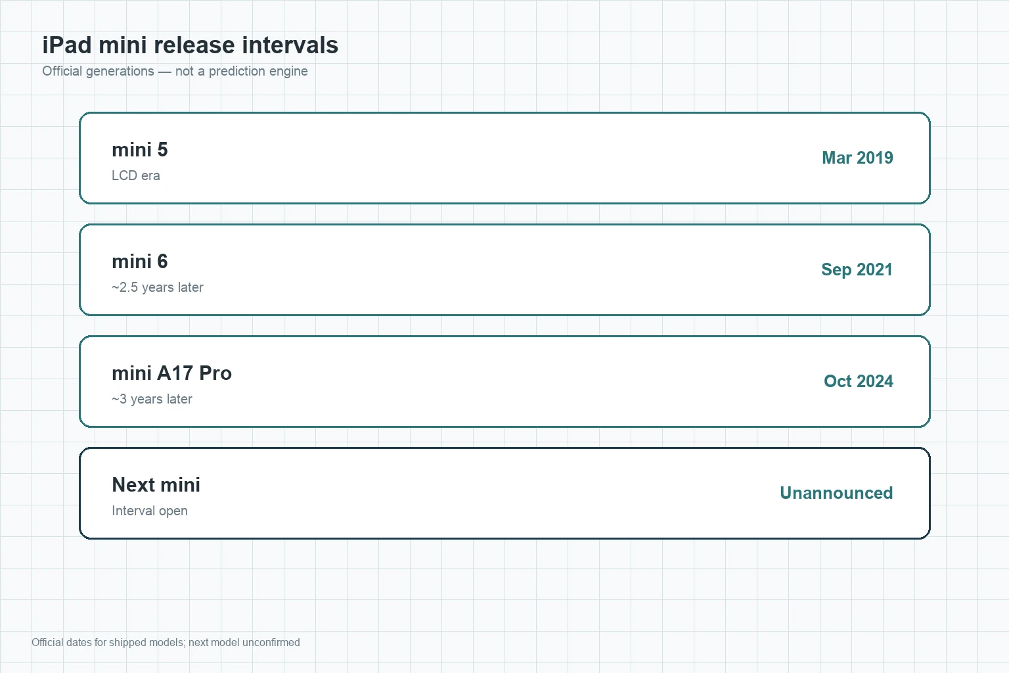Click the "iPad mini release intervals" heading
1009x673 pixels.
(x=190, y=45)
